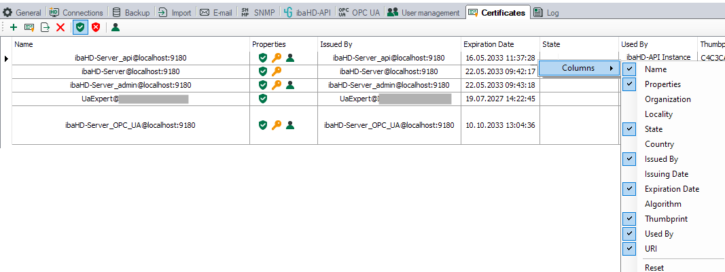Click the green plus add certificate icon
The width and height of the screenshot is (725, 272).
coord(14,28)
